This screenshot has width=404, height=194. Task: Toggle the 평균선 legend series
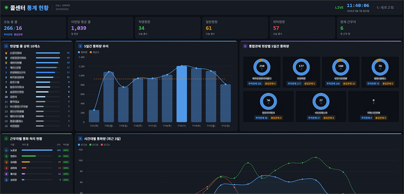tap(95, 52)
